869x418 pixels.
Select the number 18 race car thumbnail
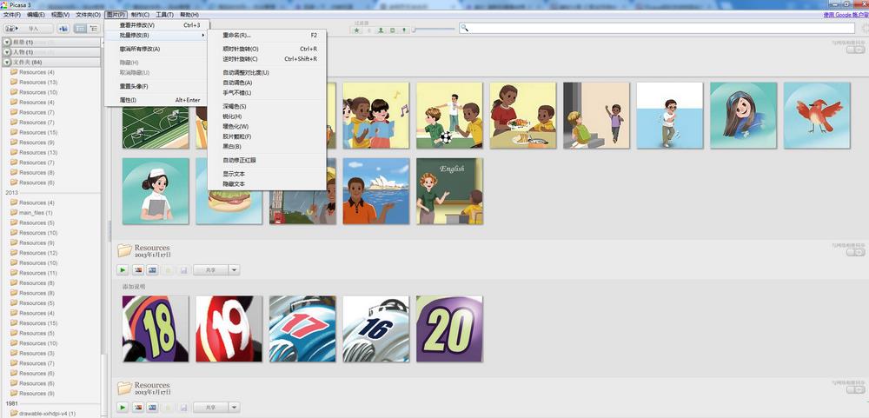click(156, 328)
